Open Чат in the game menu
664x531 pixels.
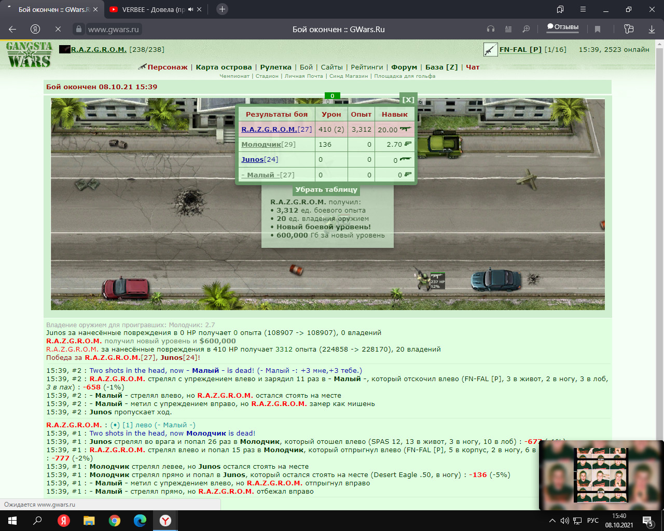coord(473,67)
